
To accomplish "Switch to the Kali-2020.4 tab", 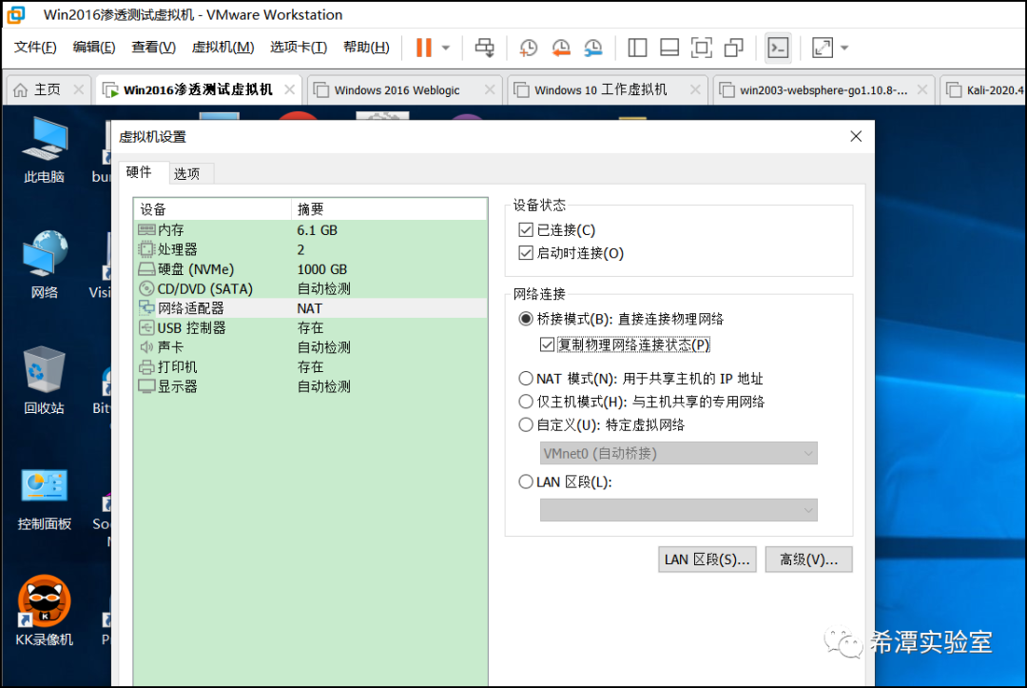I will point(986,89).
